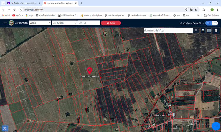Open the LandsMaps hamburger menu
This screenshot has height=132, width=221.
tap(5, 23)
